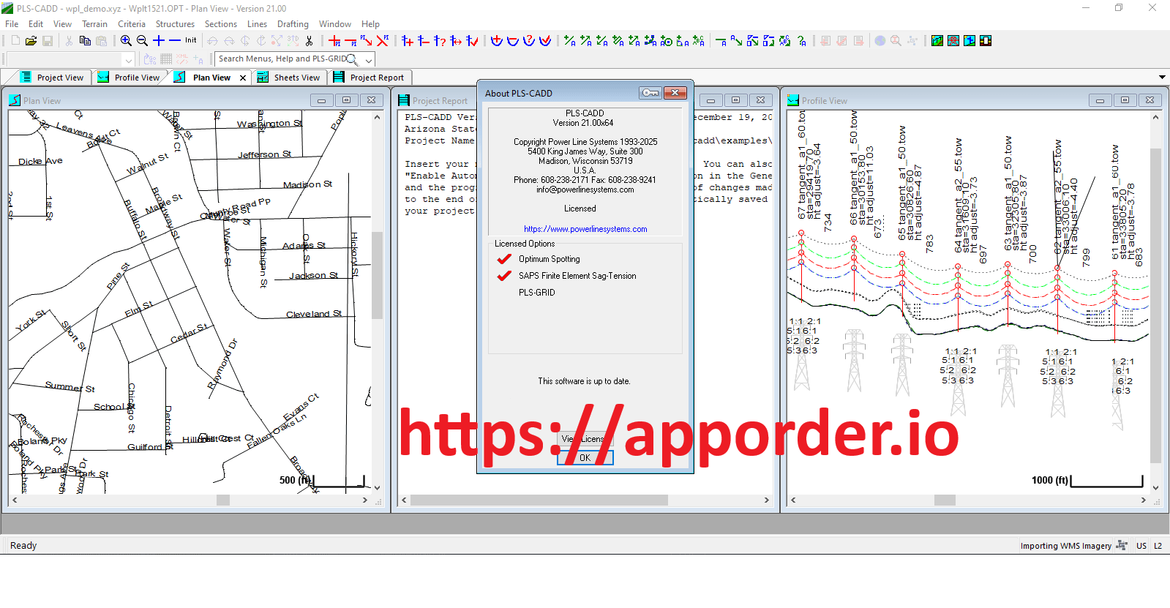This screenshot has width=1170, height=608.
Task: Click the red tower view toolbar icon
Action: pos(953,41)
